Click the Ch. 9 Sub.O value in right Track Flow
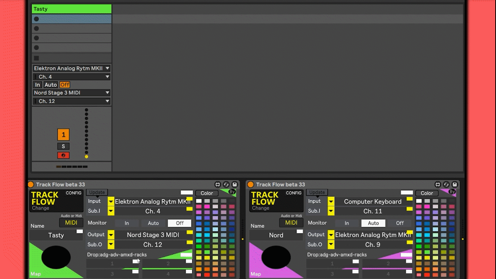The height and width of the screenshot is (279, 496). [373, 245]
